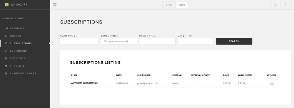Click the INTERVAL COUNT column header
The height and width of the screenshot is (108, 294).
(x=201, y=75)
